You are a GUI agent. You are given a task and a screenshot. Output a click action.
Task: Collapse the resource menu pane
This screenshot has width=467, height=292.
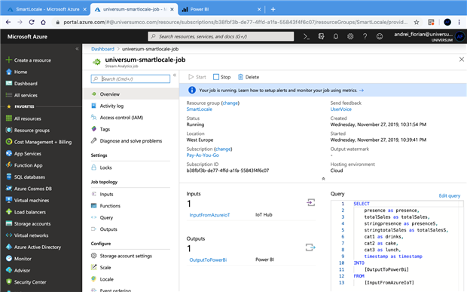click(175, 75)
